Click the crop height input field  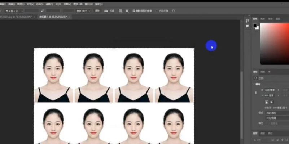tap(53, 11)
